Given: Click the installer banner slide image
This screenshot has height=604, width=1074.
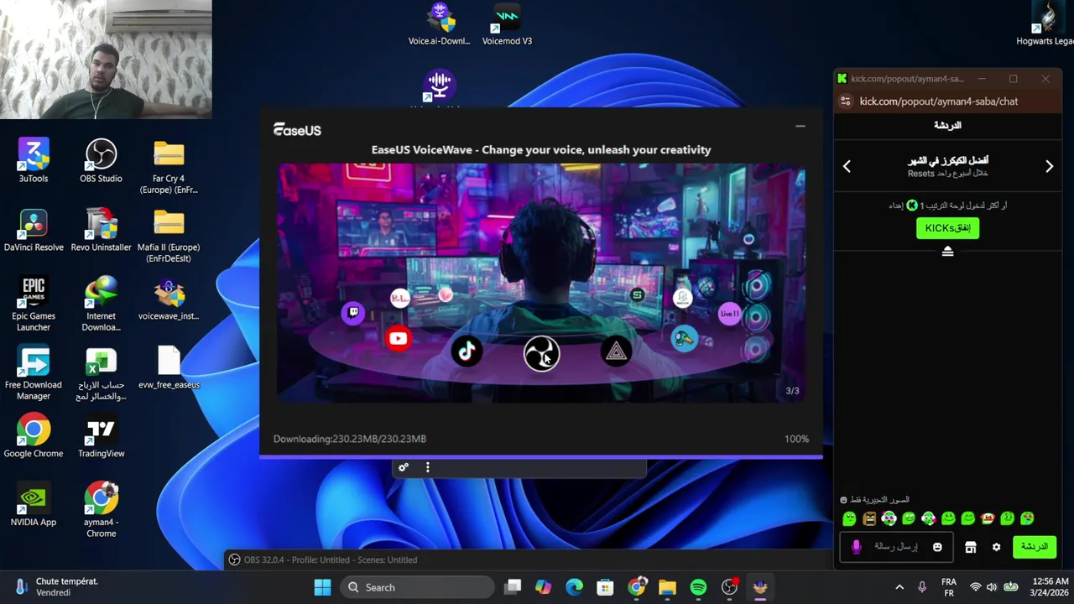Looking at the screenshot, I should click(x=541, y=284).
